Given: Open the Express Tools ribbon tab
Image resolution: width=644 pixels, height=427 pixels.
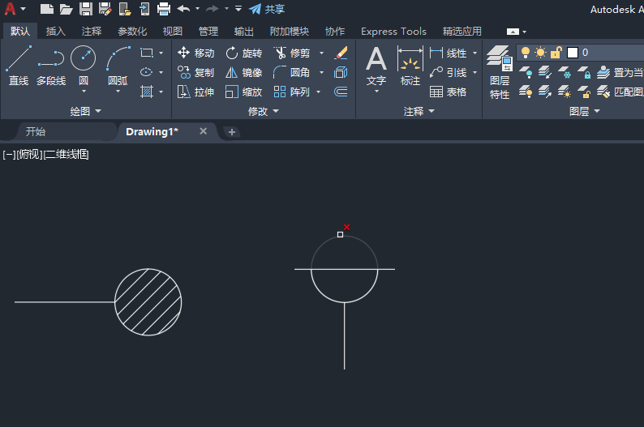Looking at the screenshot, I should (x=393, y=32).
